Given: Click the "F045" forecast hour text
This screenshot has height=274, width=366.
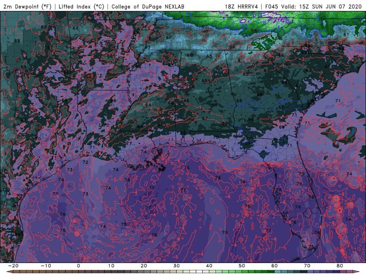Looking at the screenshot, I should pyautogui.click(x=271, y=6).
